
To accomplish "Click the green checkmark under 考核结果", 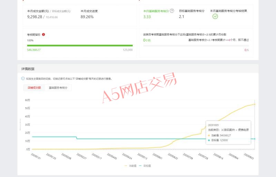I will (x=215, y=16).
